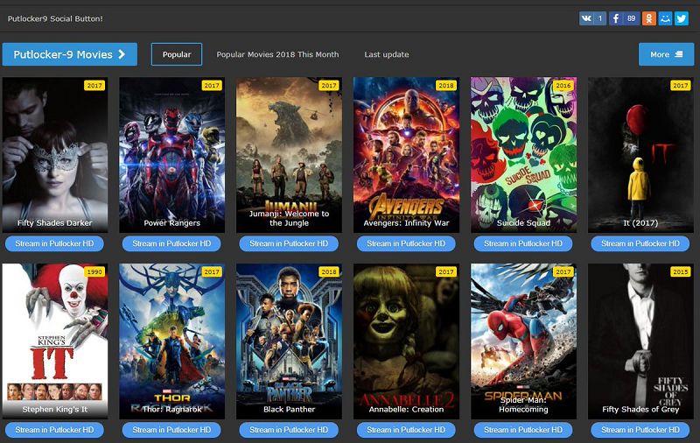Click the Putlocker9 Social Button! text
The width and height of the screenshot is (700, 443).
point(55,18)
